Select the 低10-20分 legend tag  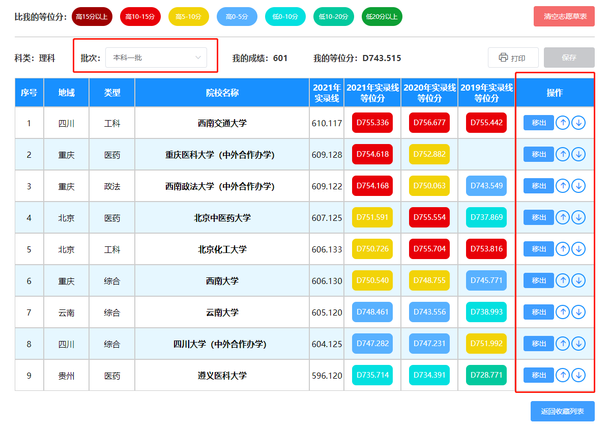point(334,17)
